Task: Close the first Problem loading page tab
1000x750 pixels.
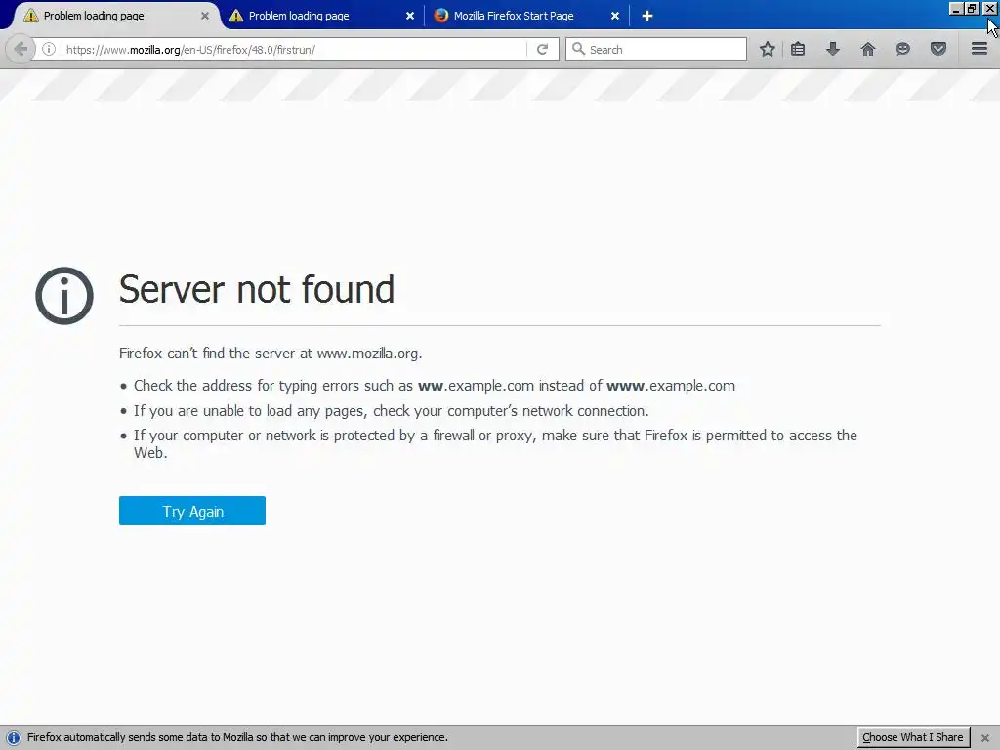Action: (x=205, y=16)
